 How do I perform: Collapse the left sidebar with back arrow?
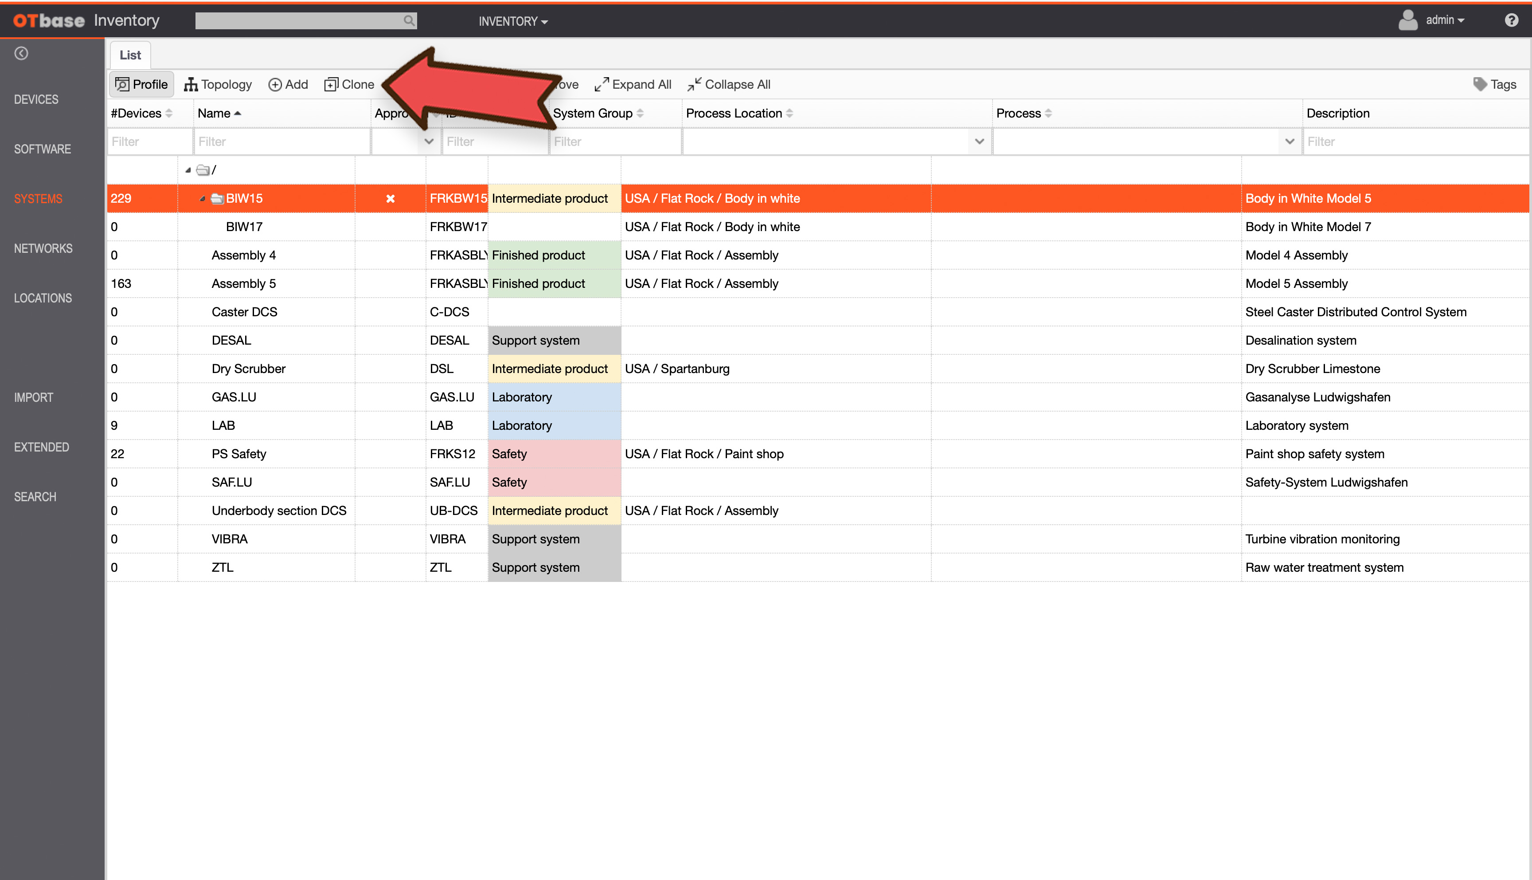(21, 54)
